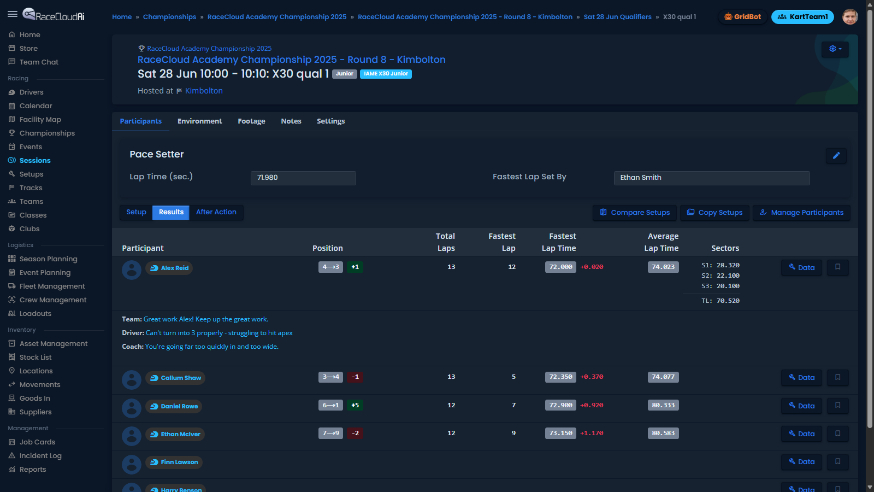Screen dimensions: 874x492
Task: Open the session settings gear dropdown
Action: point(834,49)
